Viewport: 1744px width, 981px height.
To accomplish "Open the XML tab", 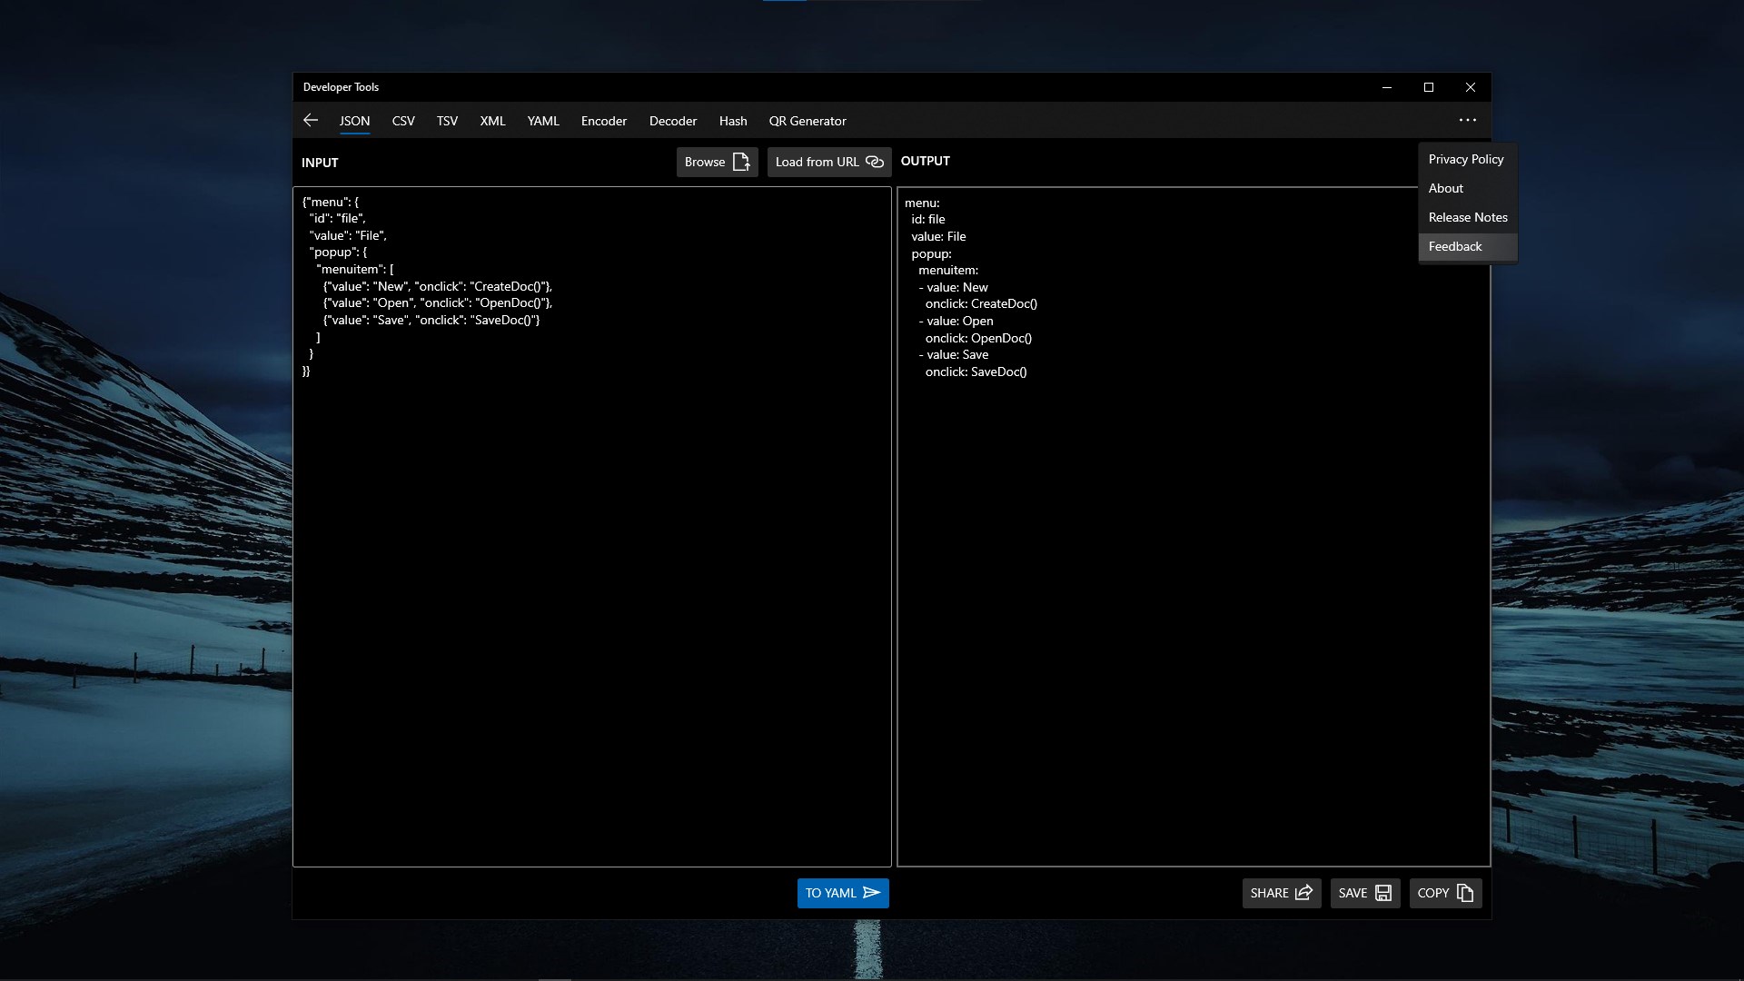I will click(x=492, y=121).
